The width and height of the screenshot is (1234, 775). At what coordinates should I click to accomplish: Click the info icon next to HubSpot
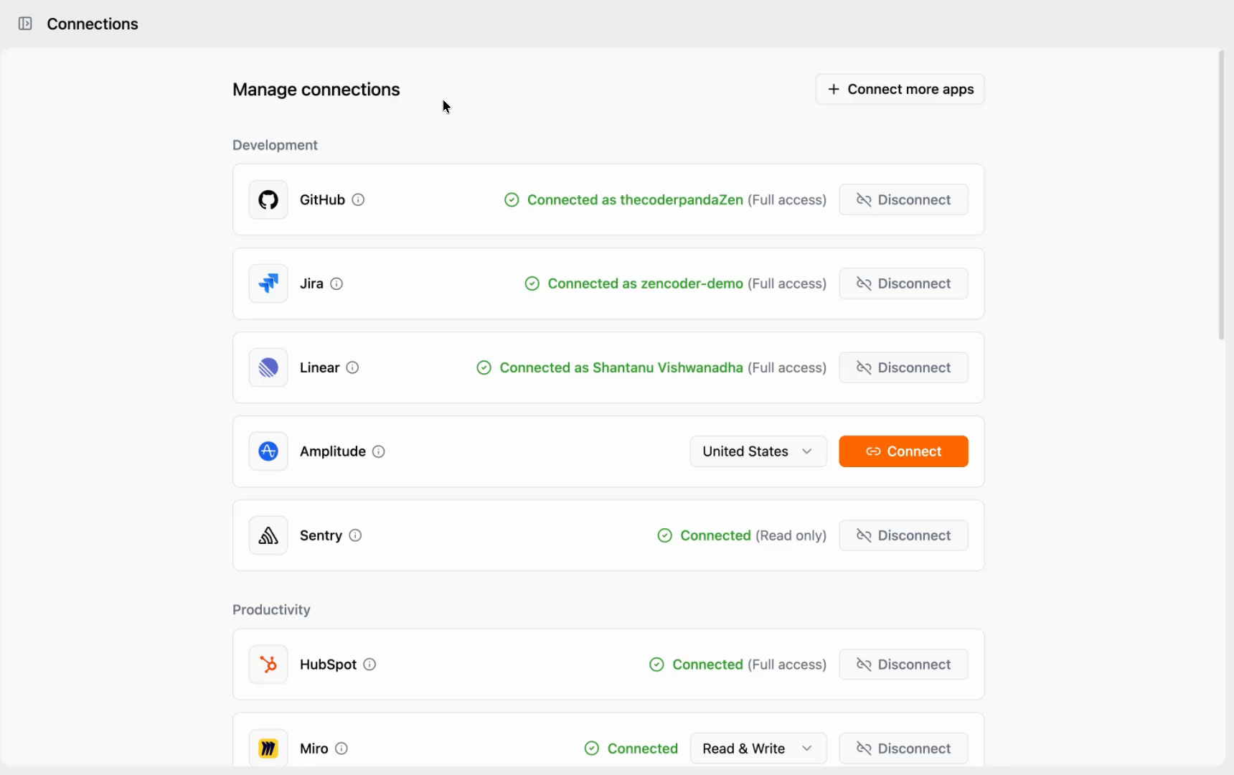click(x=369, y=664)
